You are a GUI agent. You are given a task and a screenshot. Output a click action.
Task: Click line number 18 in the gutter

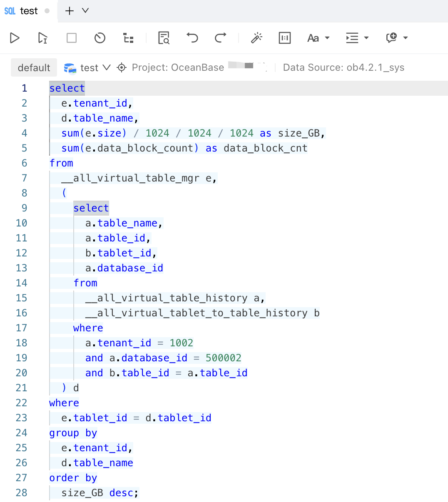21,343
